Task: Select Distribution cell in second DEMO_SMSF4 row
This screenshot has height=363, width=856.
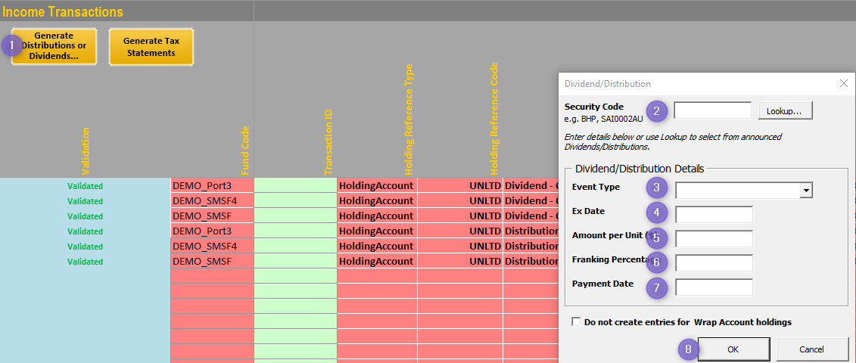Action: pos(531,247)
